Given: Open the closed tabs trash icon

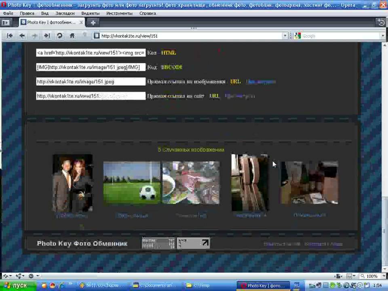Looking at the screenshot, I should [x=381, y=23].
